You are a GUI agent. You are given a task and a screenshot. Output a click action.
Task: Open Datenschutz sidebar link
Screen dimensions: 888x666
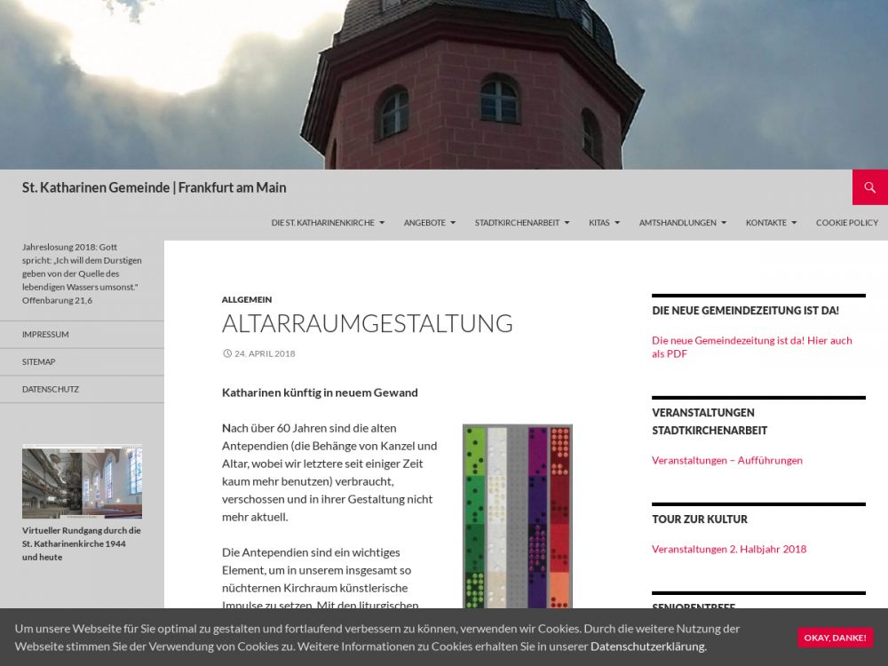point(51,390)
